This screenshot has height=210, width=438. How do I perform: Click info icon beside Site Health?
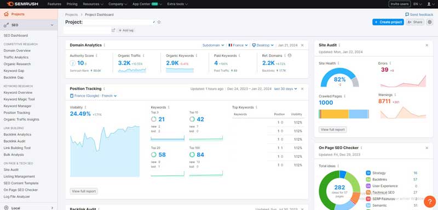click(x=338, y=63)
